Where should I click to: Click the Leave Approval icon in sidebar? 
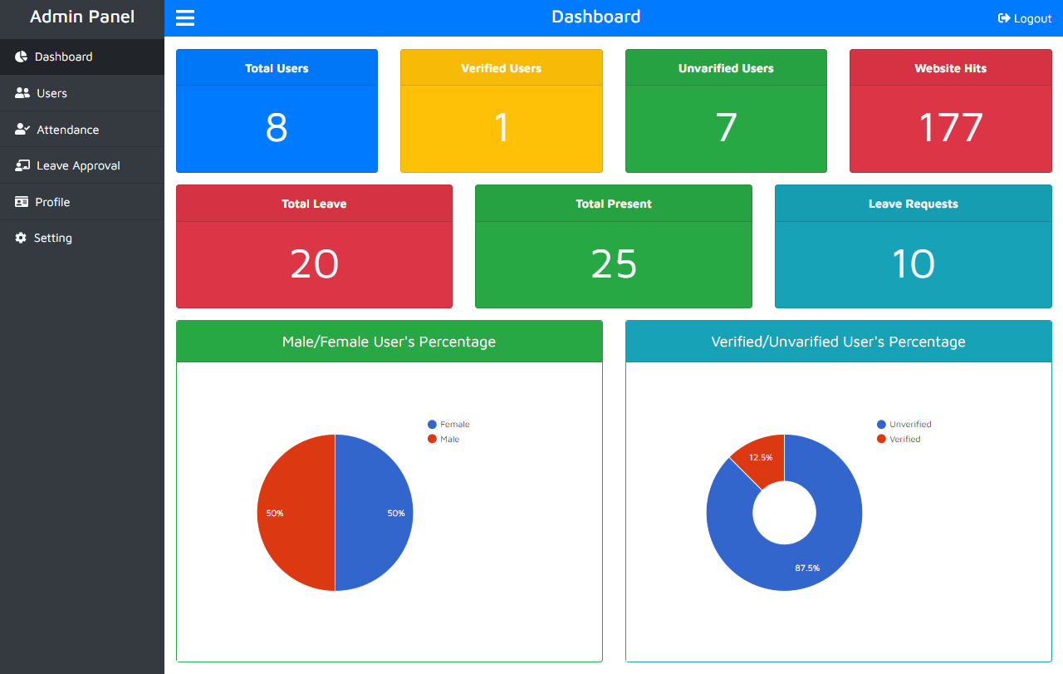click(x=21, y=165)
